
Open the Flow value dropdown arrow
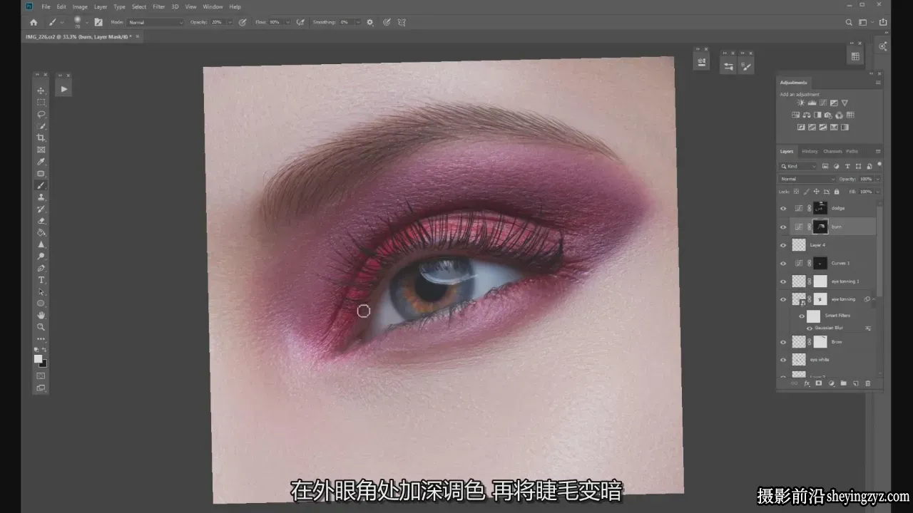pyautogui.click(x=288, y=22)
